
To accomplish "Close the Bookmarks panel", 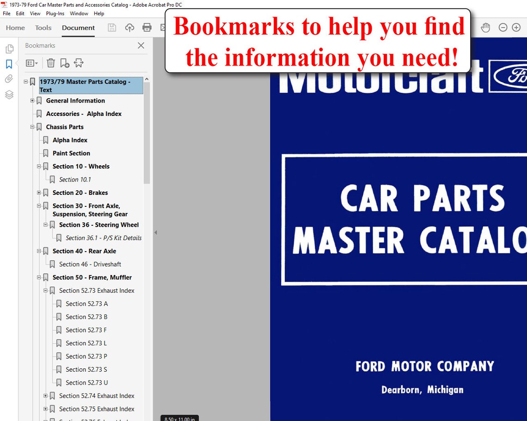I will 141,45.
